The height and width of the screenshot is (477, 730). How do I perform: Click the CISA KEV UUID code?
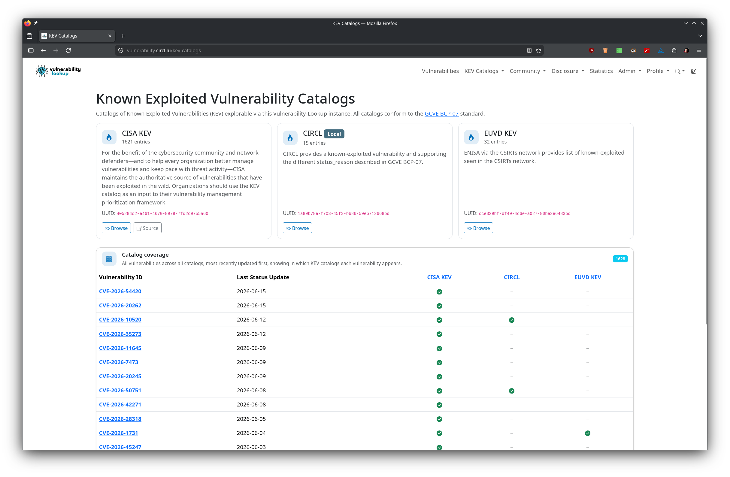pyautogui.click(x=162, y=213)
